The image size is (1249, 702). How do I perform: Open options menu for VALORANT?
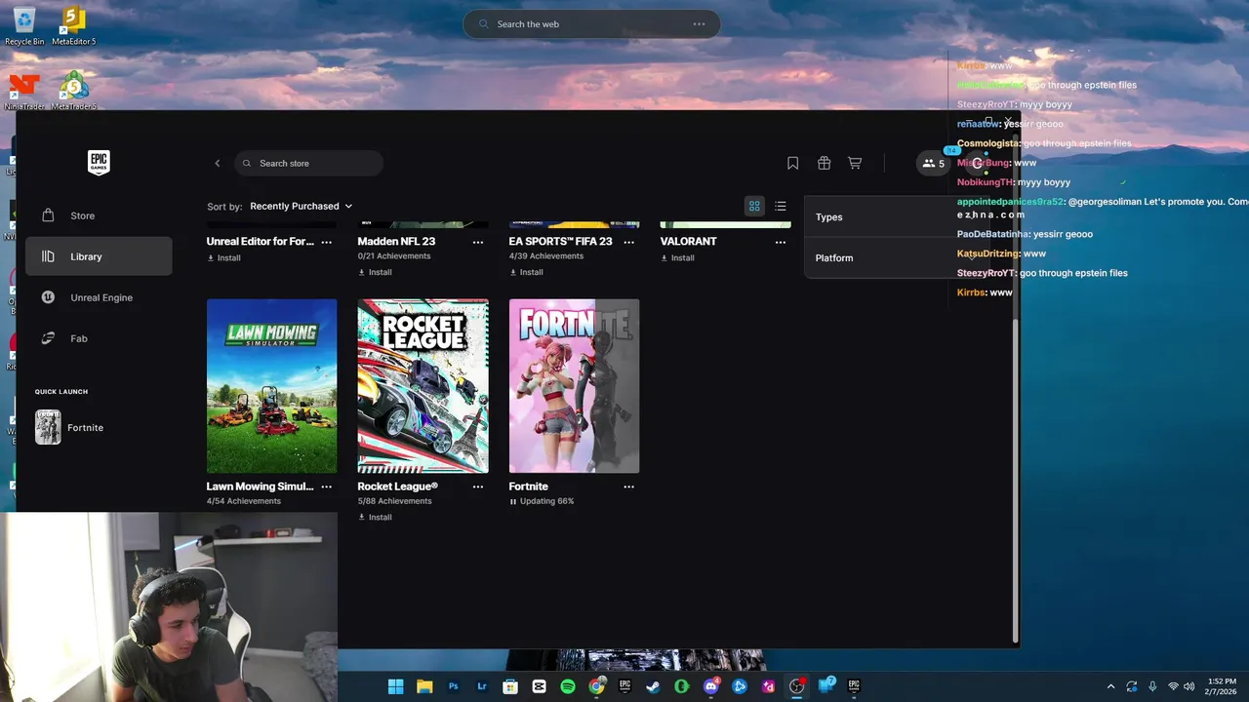pos(781,242)
